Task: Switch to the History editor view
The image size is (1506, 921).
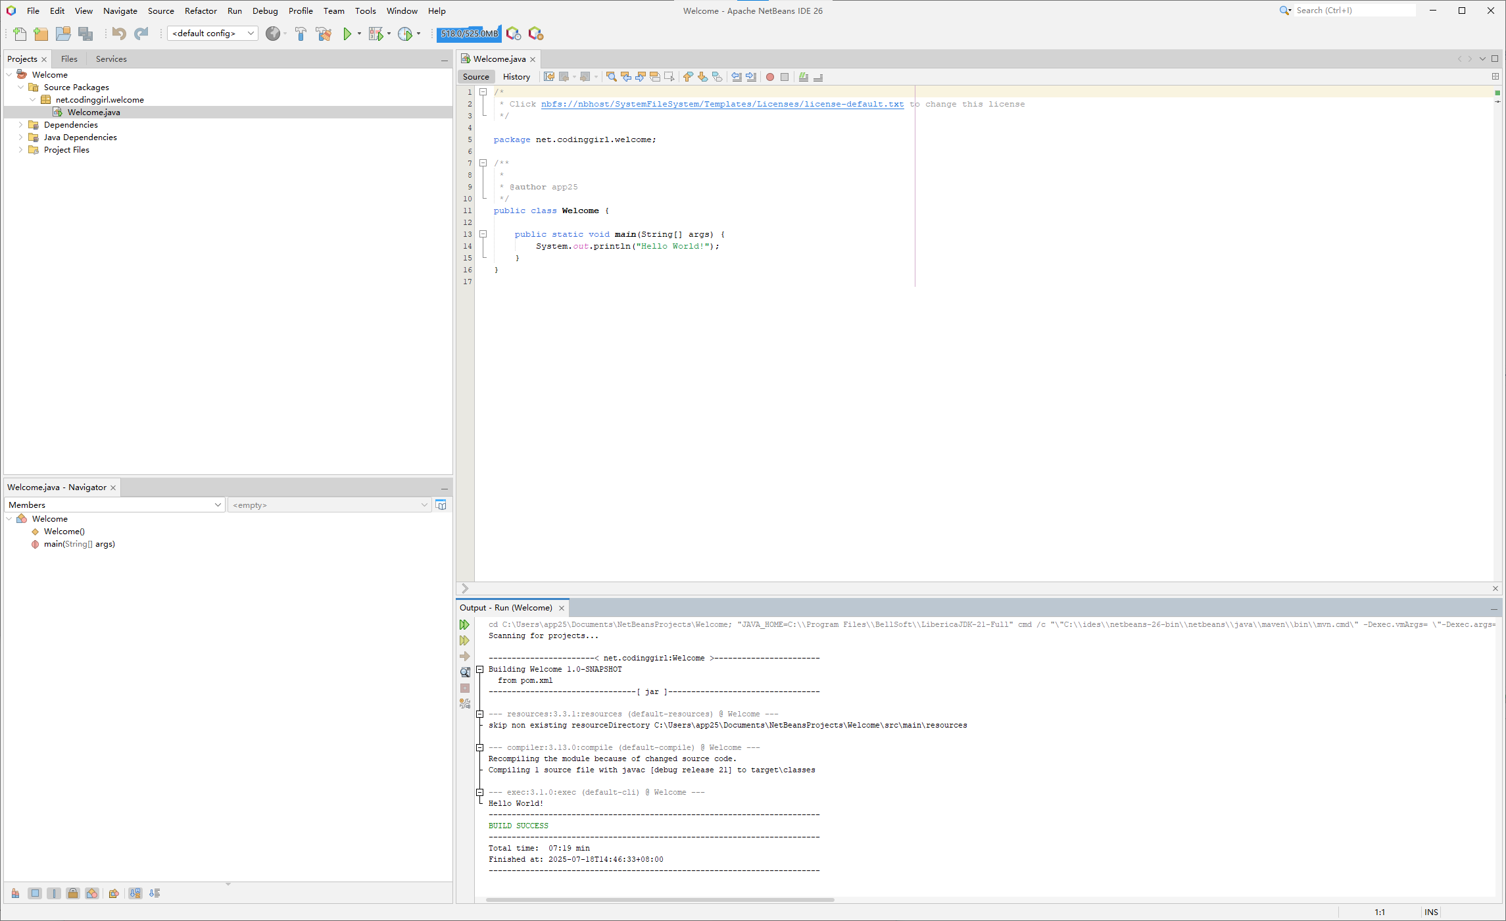Action: point(516,77)
